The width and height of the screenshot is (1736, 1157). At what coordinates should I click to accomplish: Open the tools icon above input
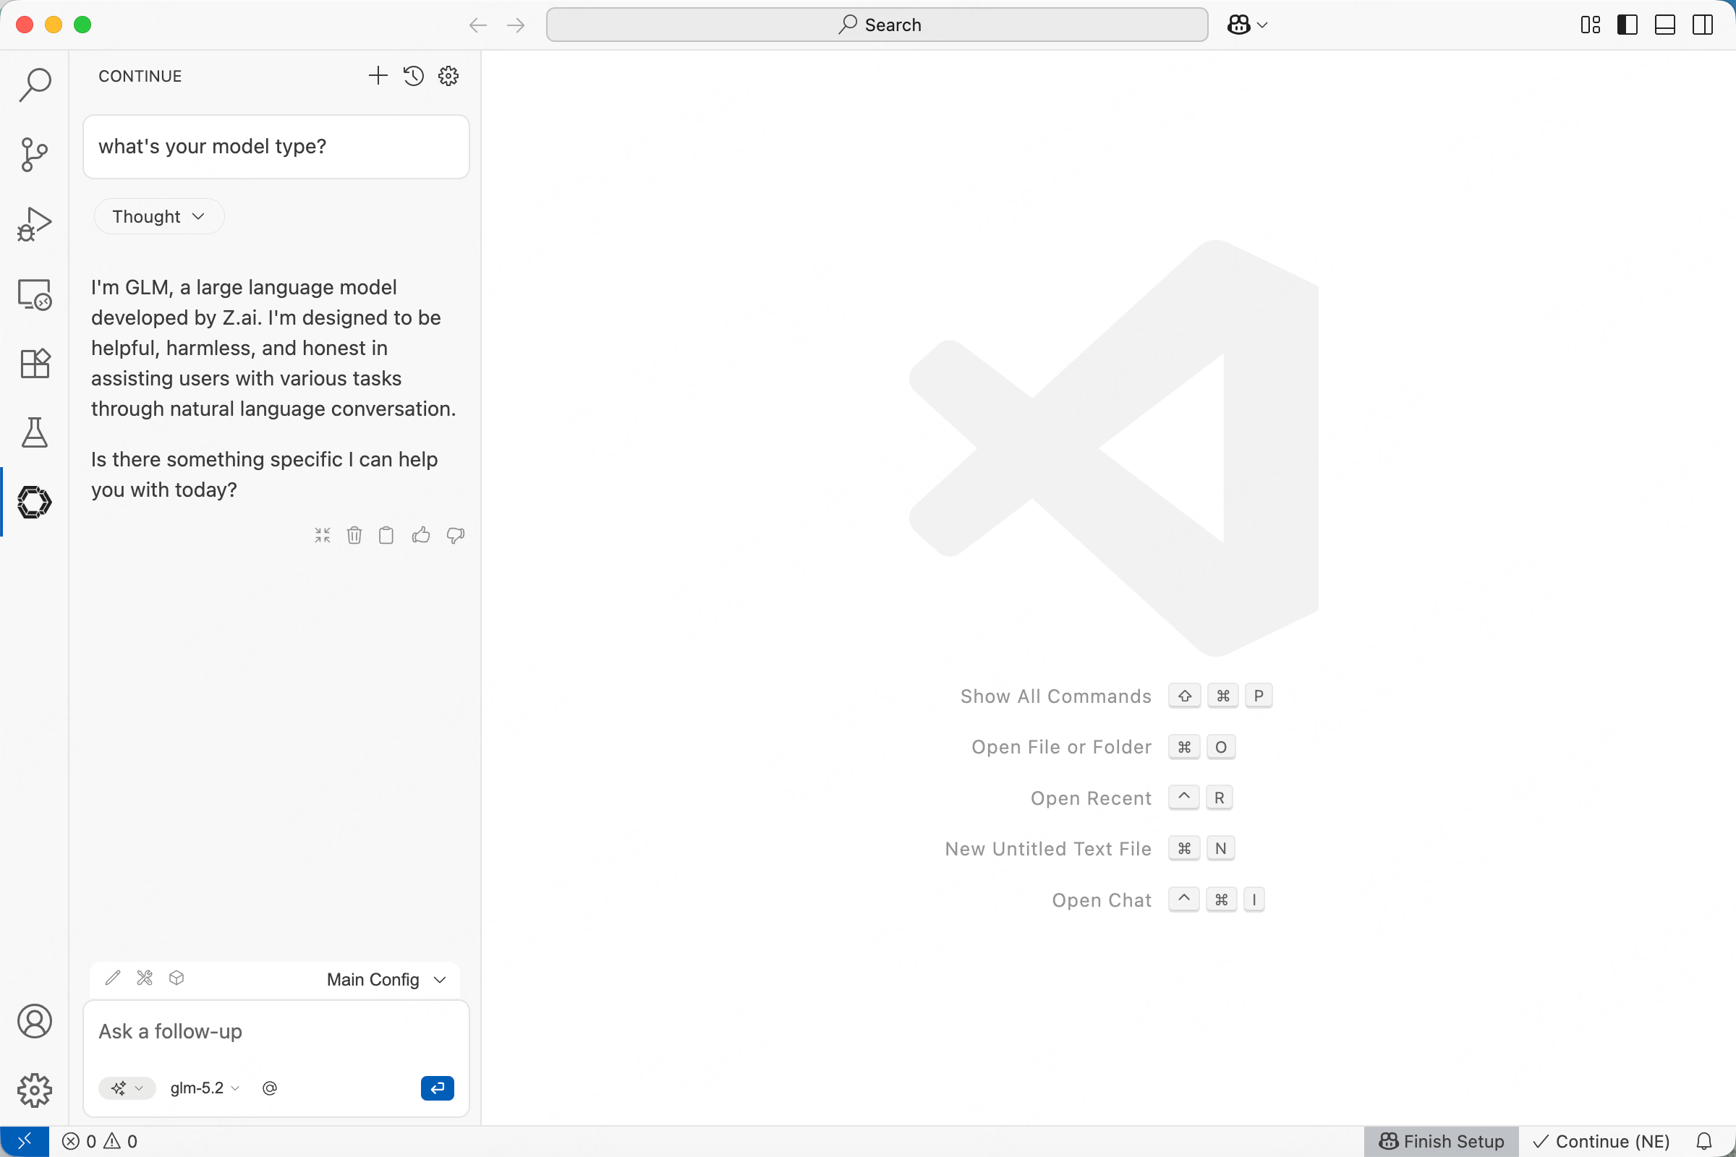pyautogui.click(x=145, y=978)
